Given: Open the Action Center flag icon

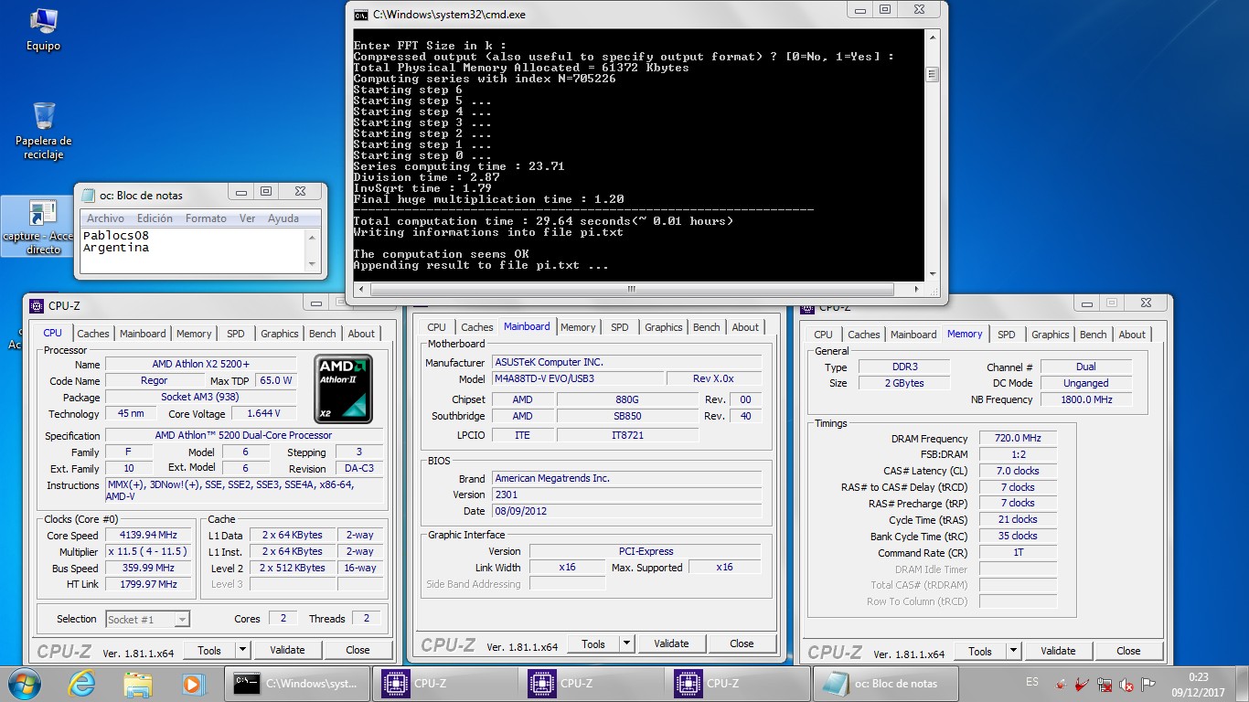Looking at the screenshot, I should [x=1148, y=684].
